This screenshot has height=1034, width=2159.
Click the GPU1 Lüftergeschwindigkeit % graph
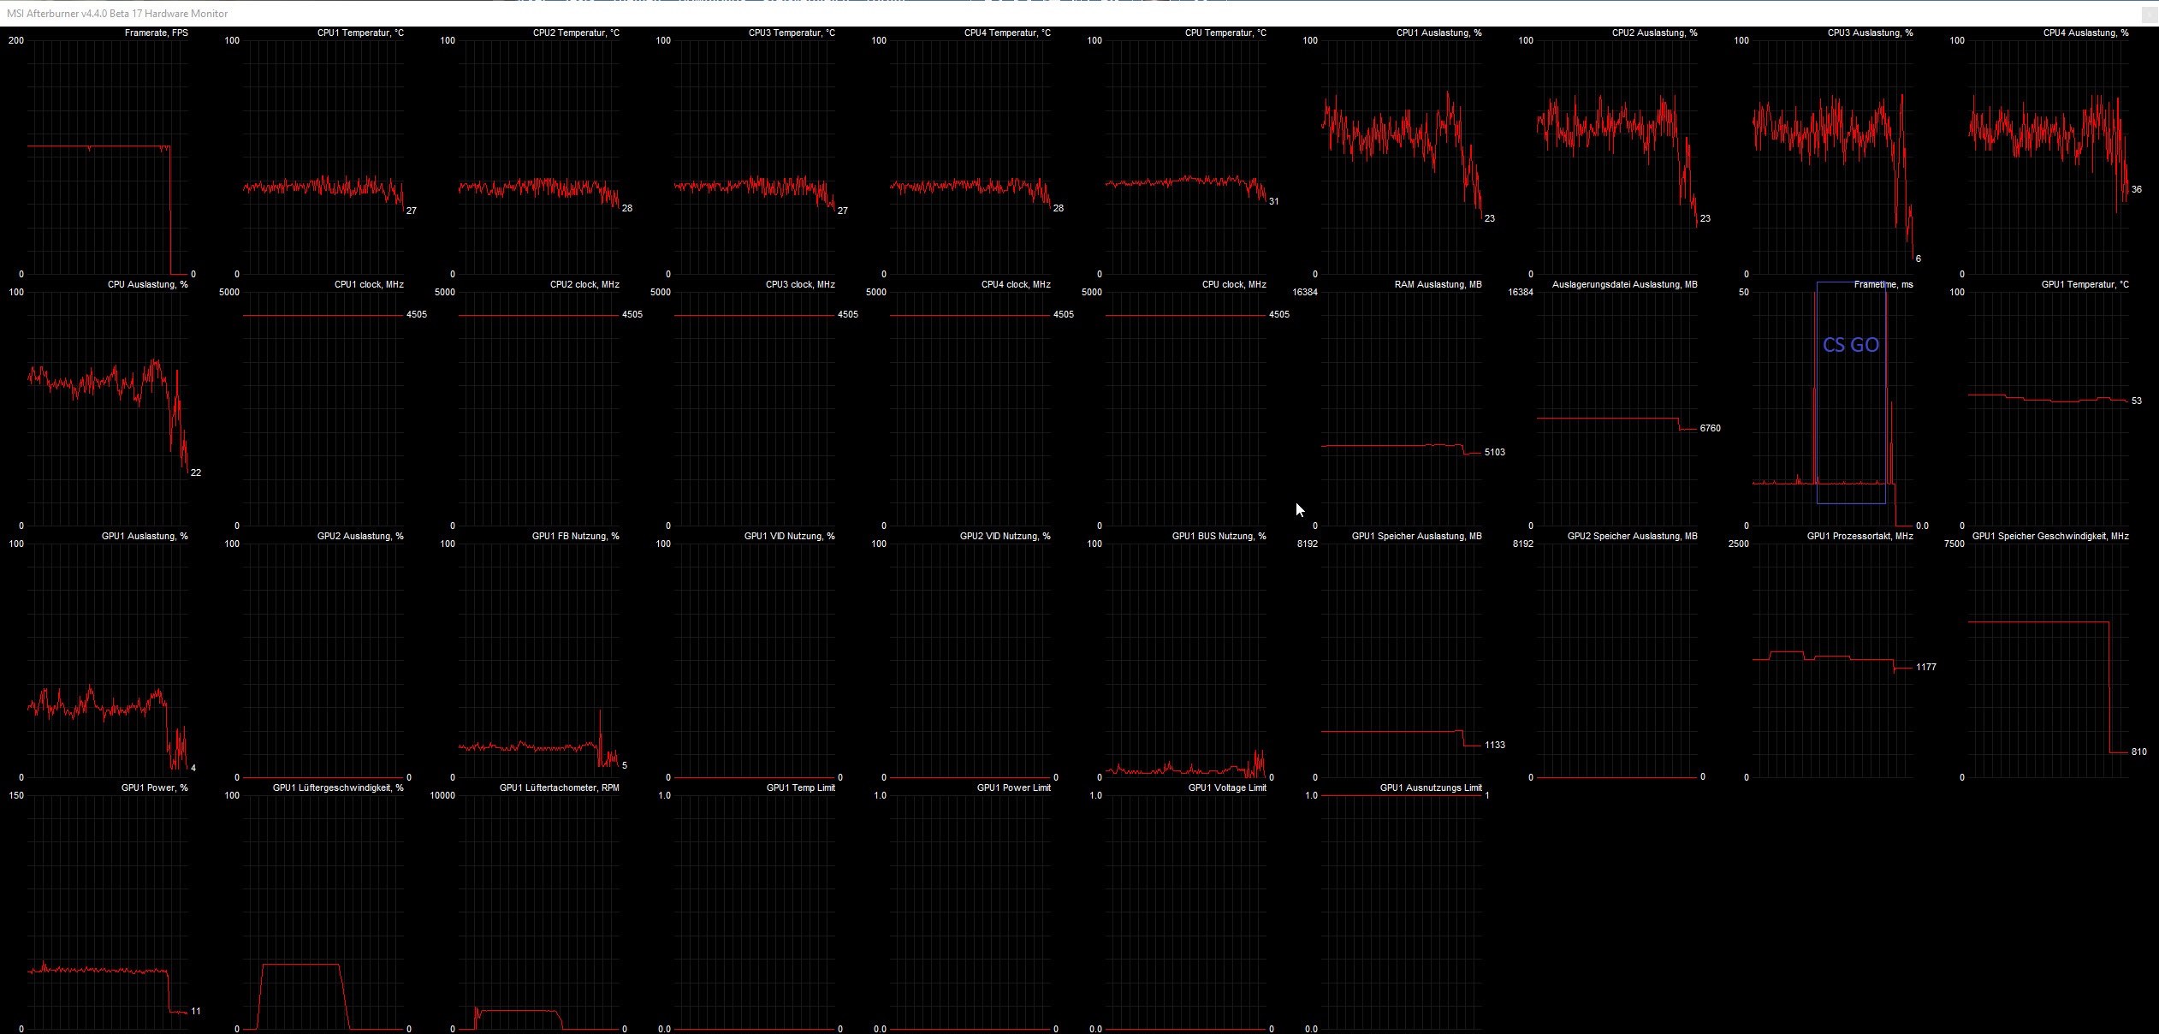pyautogui.click(x=323, y=912)
